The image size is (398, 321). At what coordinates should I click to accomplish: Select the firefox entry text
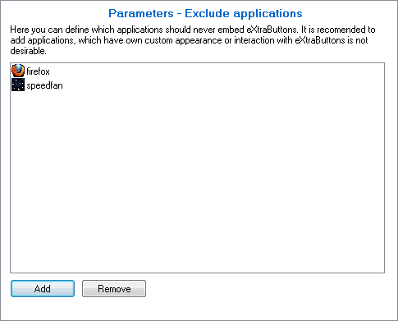38,71
